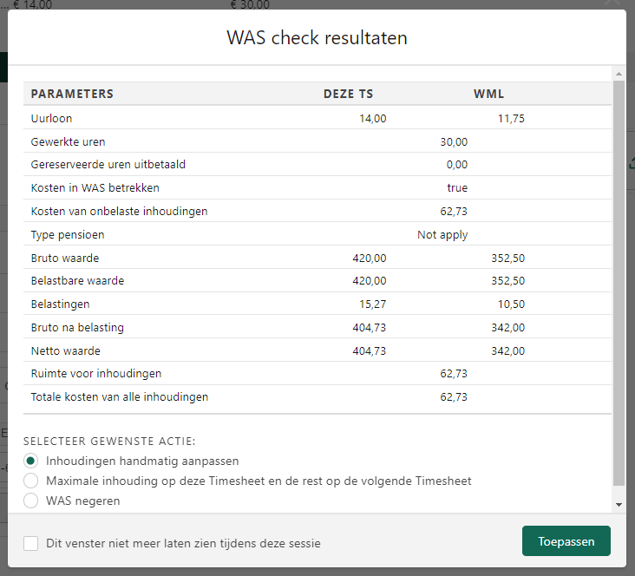
Task: Click 'Totale kosten van alle inhoudingen' row
Action: (119, 397)
